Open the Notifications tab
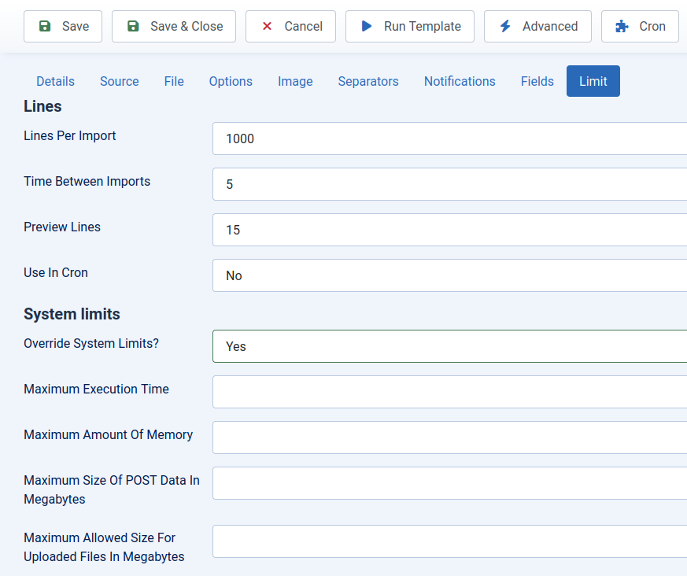687x576 pixels. tap(460, 81)
